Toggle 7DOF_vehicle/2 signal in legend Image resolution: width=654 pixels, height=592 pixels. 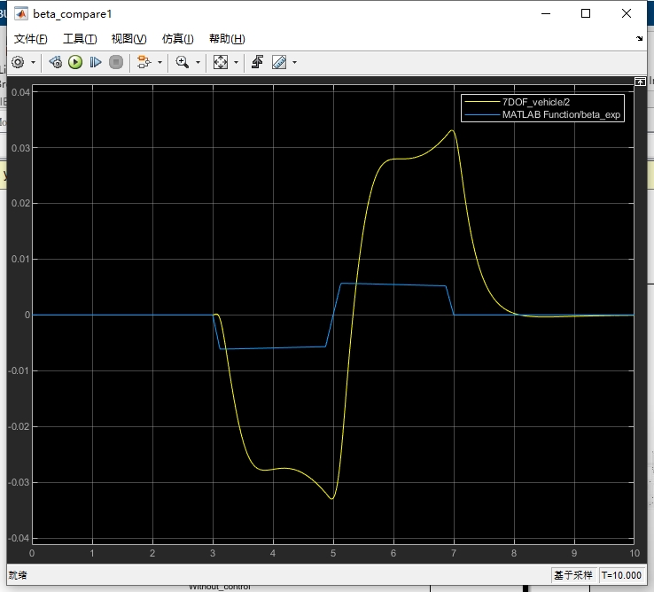pos(535,102)
